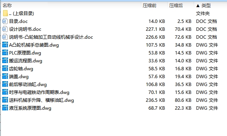Click the 70.4 KB compressed size cell
Screen dimensions: 227x136
[183, 29]
